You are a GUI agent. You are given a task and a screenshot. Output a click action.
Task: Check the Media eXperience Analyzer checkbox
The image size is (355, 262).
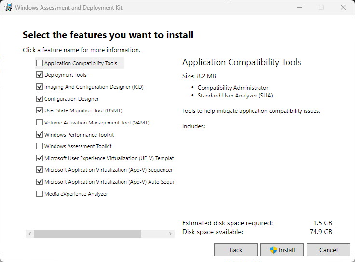[x=40, y=194]
